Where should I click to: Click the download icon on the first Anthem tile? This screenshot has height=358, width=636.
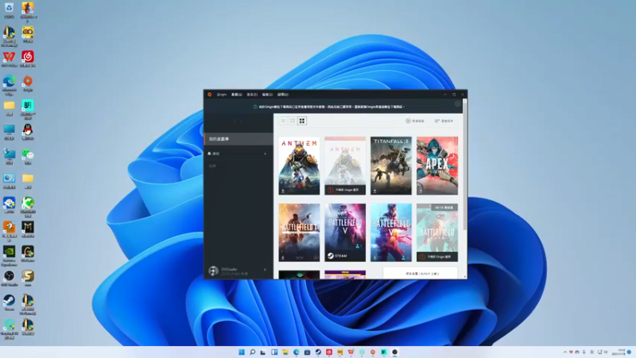tap(283, 191)
